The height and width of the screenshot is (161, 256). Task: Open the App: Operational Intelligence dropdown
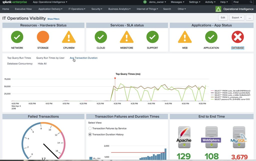coord(50,2)
